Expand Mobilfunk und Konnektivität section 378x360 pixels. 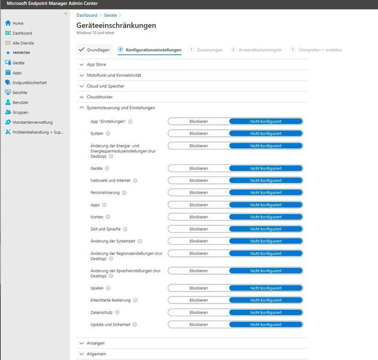tap(192, 75)
